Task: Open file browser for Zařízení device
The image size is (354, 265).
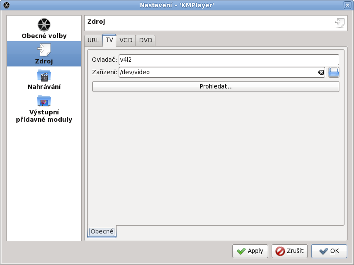Action: pyautogui.click(x=334, y=73)
